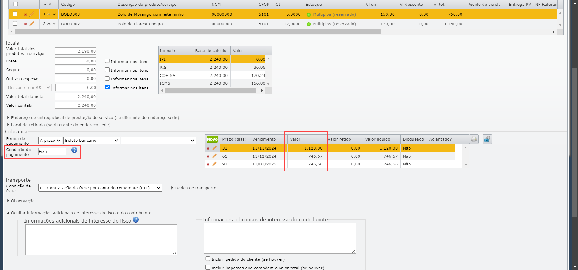
Task: Open help icon next to Condição de pagamento
Action: tap(74, 150)
